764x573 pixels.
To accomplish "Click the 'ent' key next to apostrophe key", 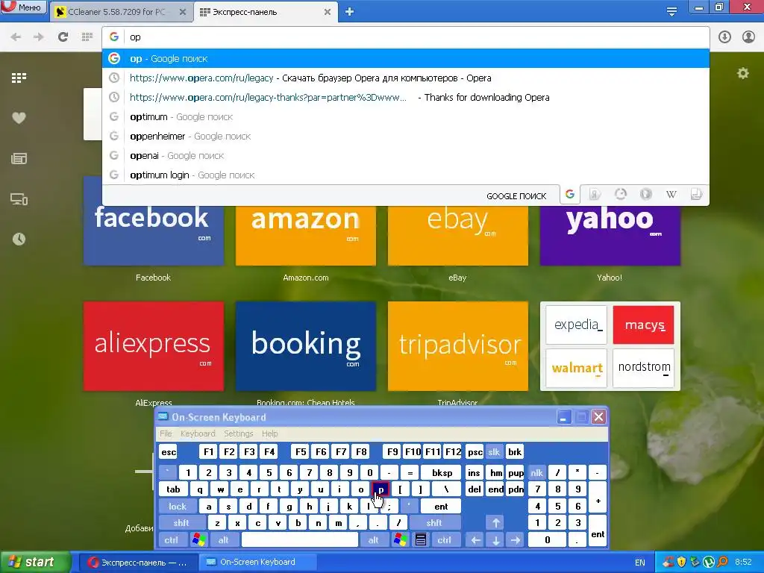I will click(x=441, y=507).
